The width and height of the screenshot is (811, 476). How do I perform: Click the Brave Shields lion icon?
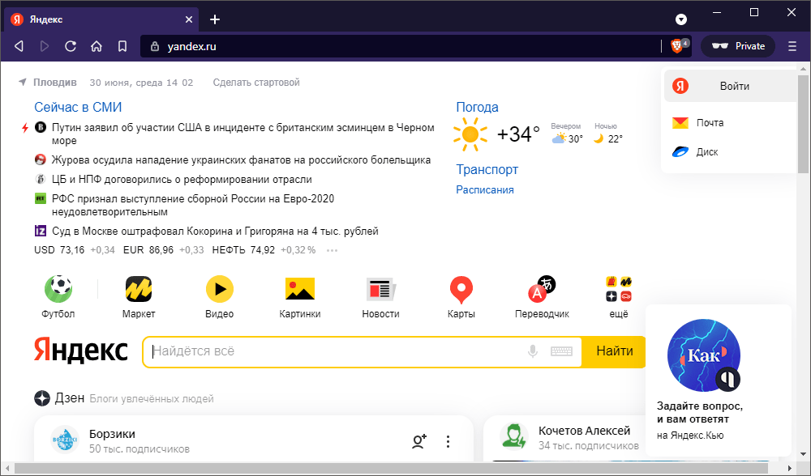[x=677, y=46]
